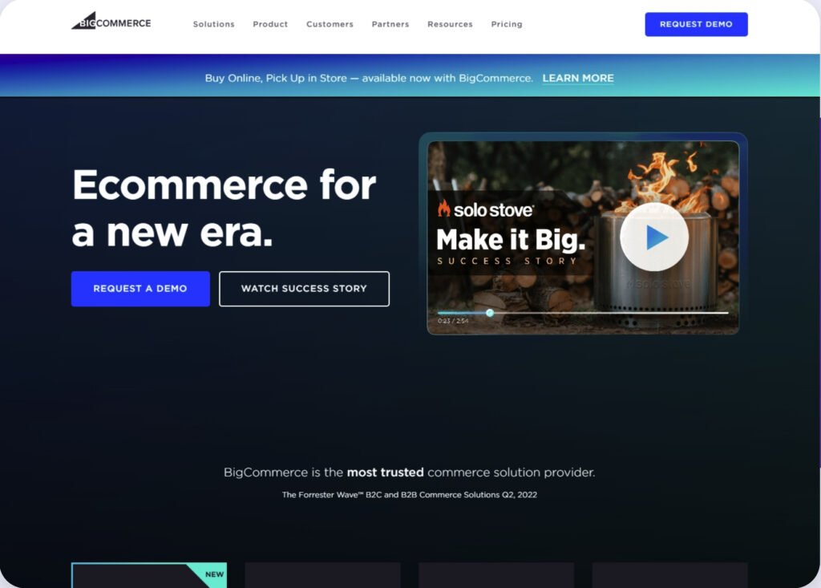This screenshot has height=588, width=821.
Task: Click the Make it Big video title
Action: click(511, 240)
